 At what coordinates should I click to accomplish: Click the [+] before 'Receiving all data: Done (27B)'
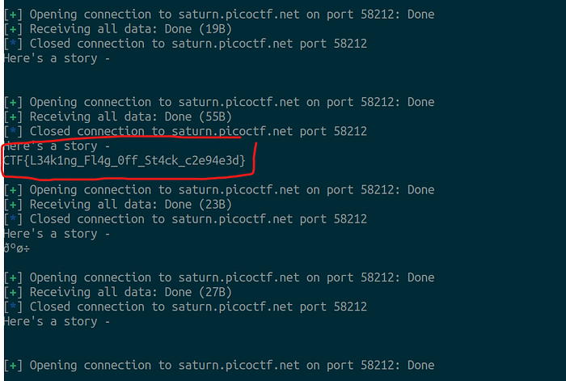click(13, 293)
